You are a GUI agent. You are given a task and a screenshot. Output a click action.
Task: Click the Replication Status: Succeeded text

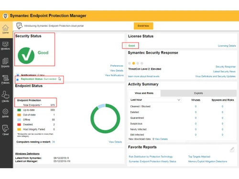click(39, 79)
